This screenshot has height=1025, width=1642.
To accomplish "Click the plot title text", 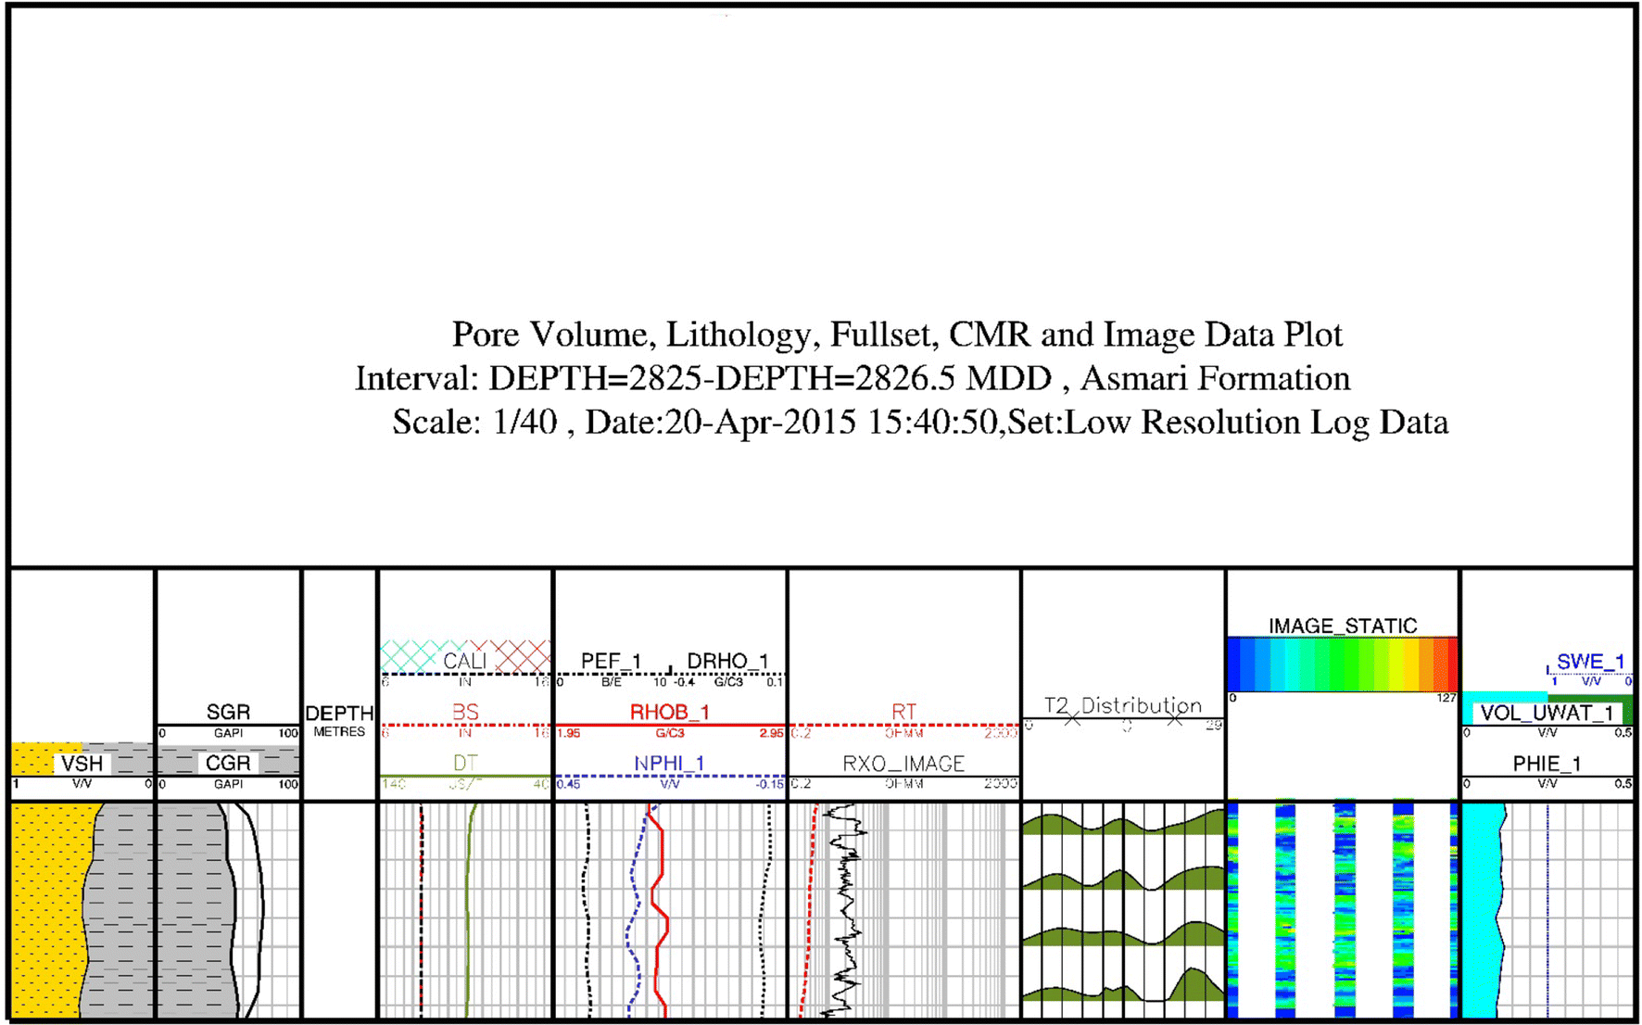I will [x=894, y=335].
